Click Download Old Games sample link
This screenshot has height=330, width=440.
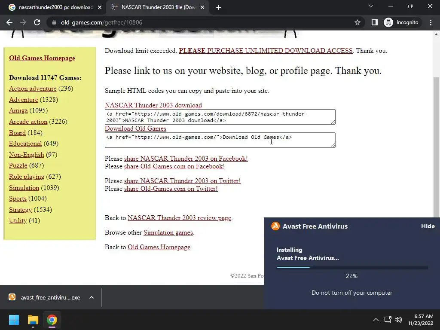135,128
